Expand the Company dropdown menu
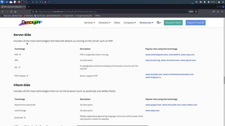The height and width of the screenshot is (126, 225). (x=130, y=22)
